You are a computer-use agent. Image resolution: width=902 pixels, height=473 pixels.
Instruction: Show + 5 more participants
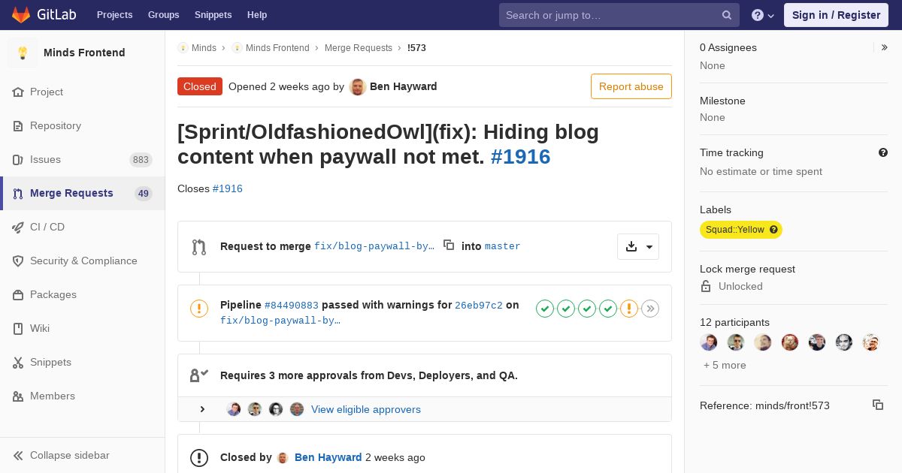pyautogui.click(x=725, y=365)
